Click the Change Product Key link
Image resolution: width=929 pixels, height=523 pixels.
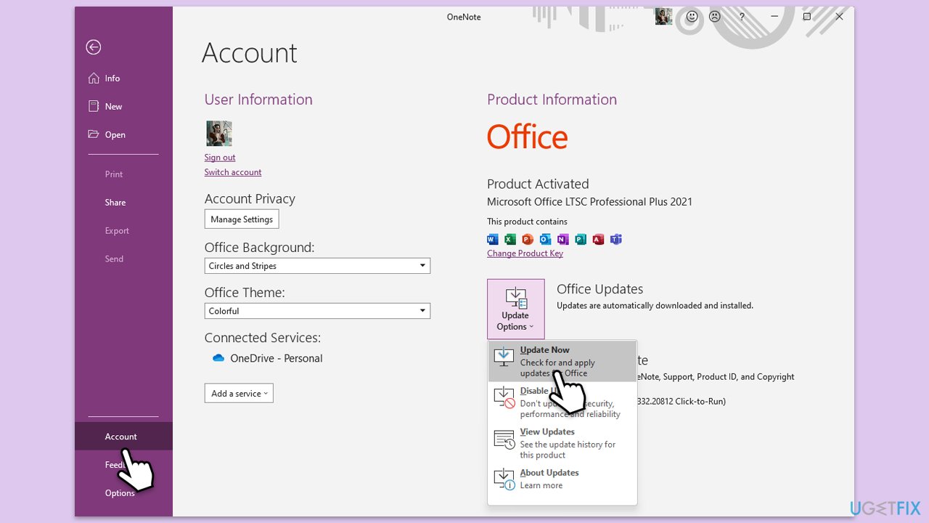(525, 254)
